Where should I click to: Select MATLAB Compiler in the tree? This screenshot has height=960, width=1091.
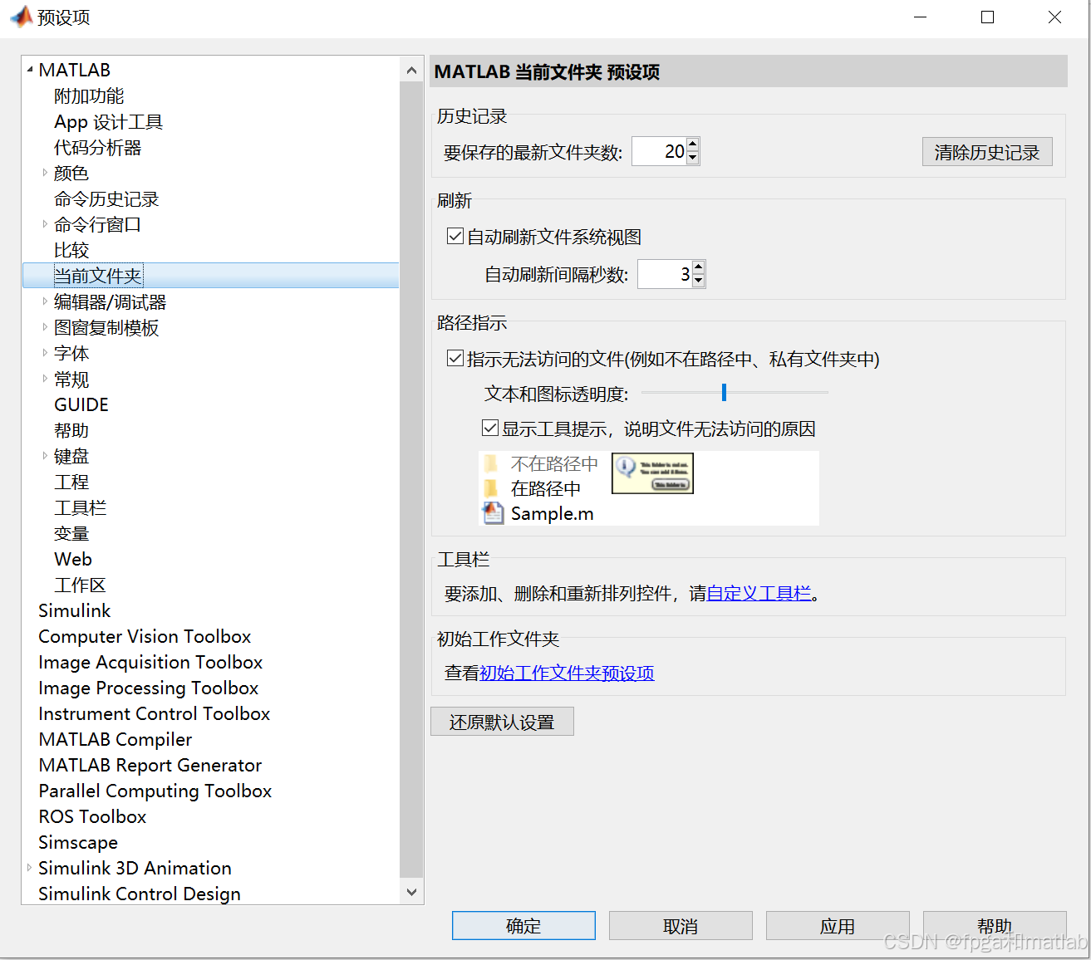115,739
